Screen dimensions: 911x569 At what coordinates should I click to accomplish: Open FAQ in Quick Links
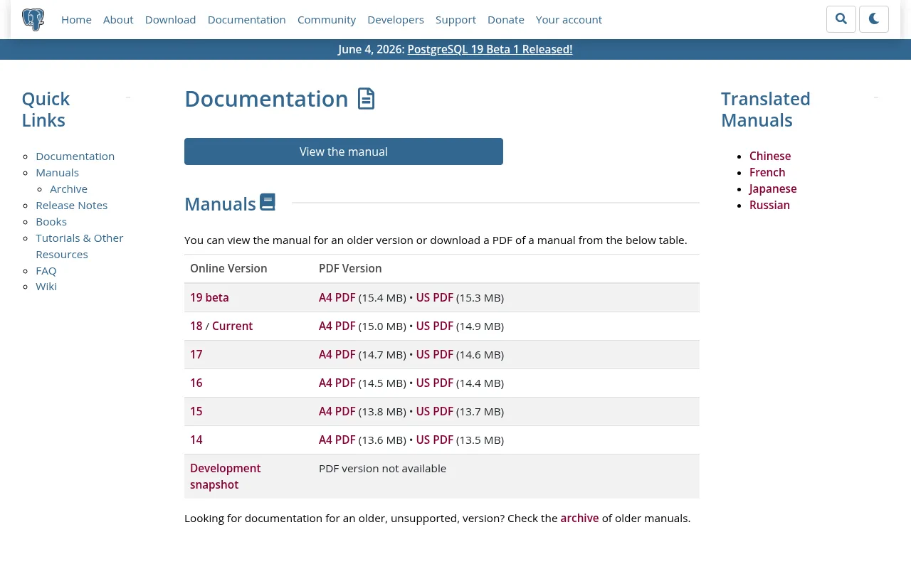pos(46,271)
